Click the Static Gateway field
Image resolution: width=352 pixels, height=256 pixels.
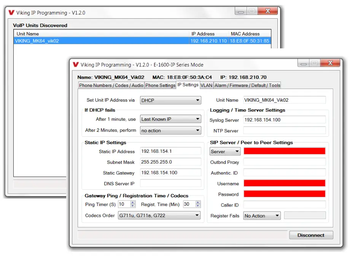[170, 173]
